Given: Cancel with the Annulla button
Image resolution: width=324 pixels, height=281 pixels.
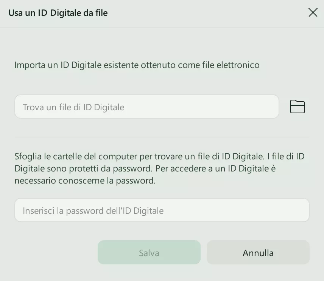Looking at the screenshot, I should click(x=258, y=253).
